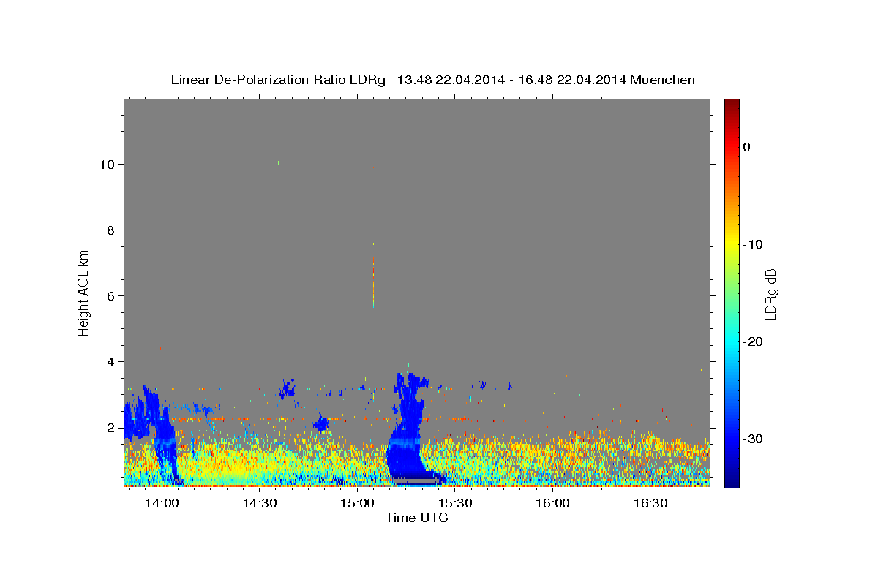Click the height tick label 2
Image resolution: width=878 pixels, height=585 pixels.
pyautogui.click(x=111, y=428)
